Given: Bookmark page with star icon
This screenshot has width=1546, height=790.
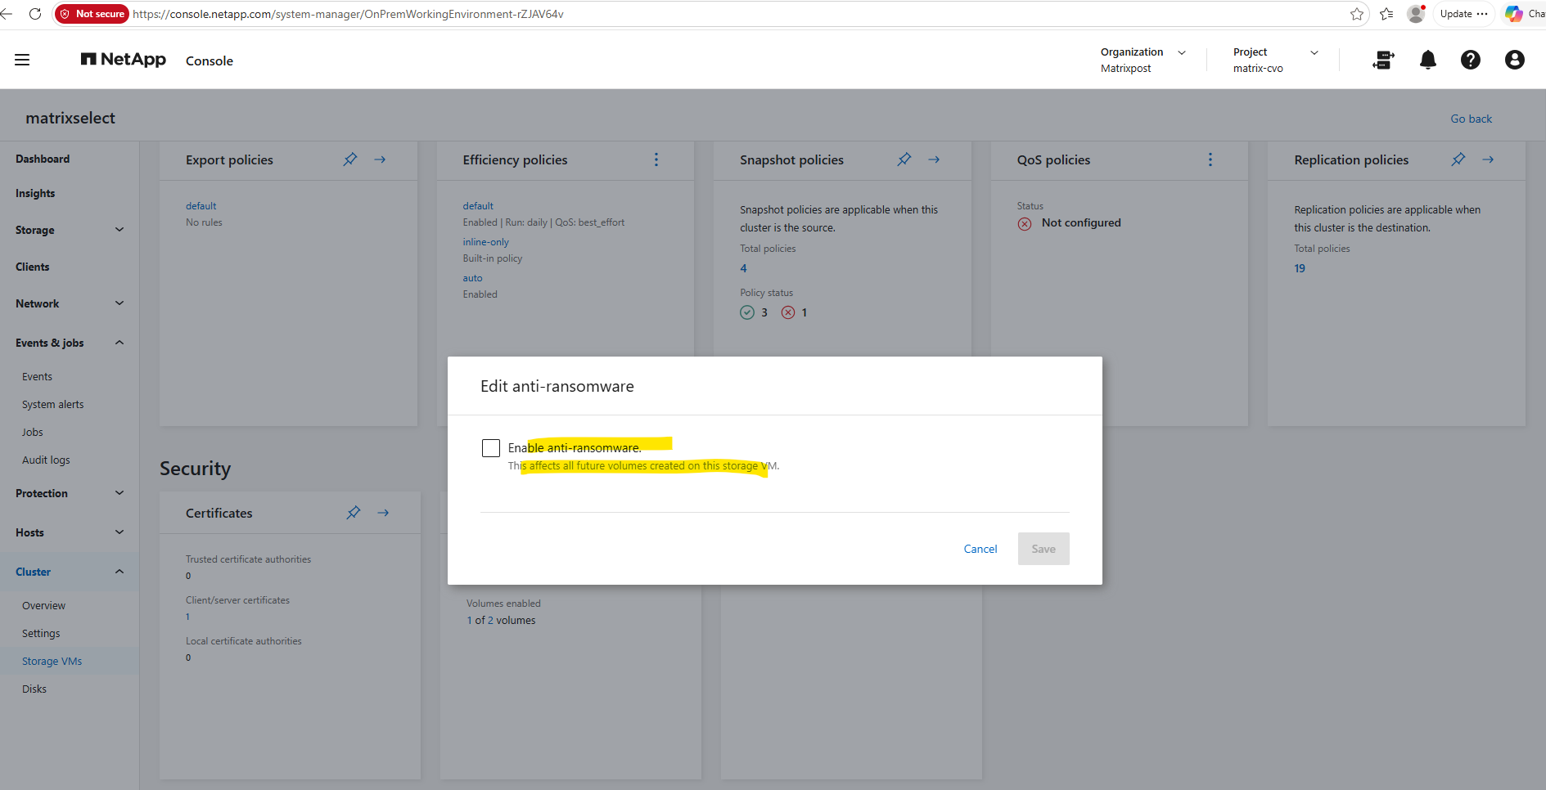Looking at the screenshot, I should [x=1357, y=14].
